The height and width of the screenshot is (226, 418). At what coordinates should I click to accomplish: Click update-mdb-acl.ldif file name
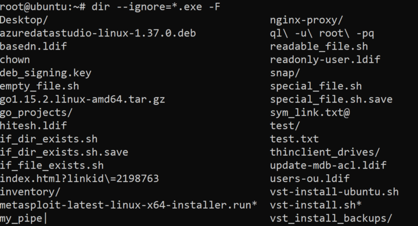click(328, 166)
